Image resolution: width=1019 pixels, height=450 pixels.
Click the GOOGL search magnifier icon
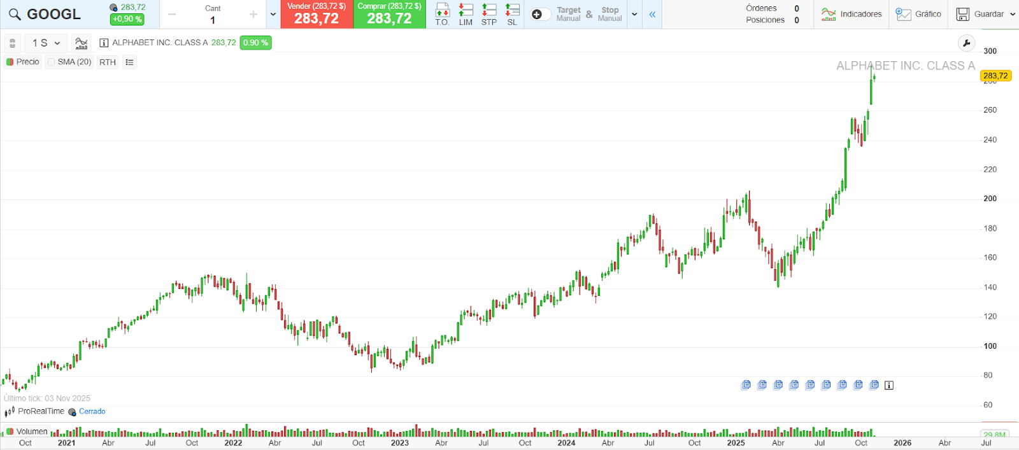point(14,14)
